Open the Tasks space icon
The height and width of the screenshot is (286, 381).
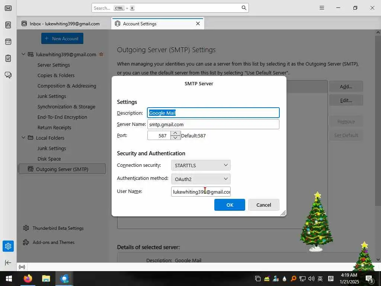coord(8,58)
